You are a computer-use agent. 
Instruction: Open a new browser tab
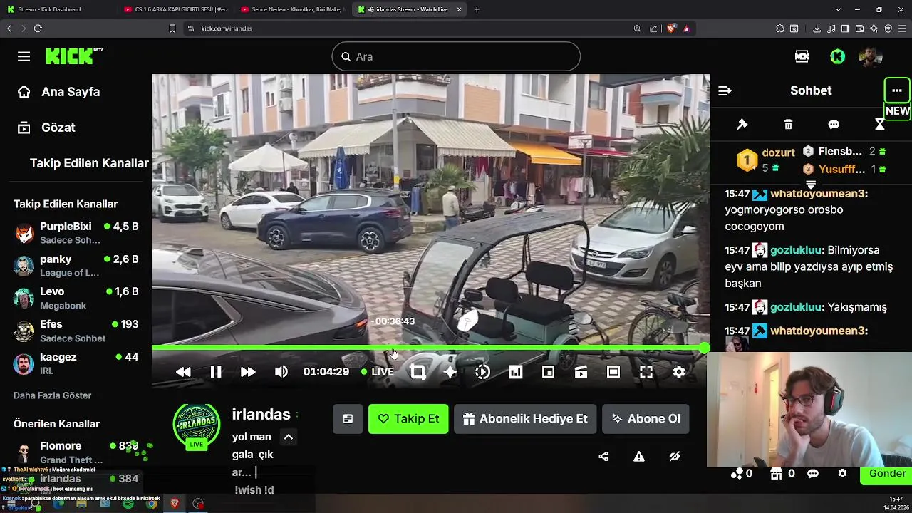click(477, 9)
